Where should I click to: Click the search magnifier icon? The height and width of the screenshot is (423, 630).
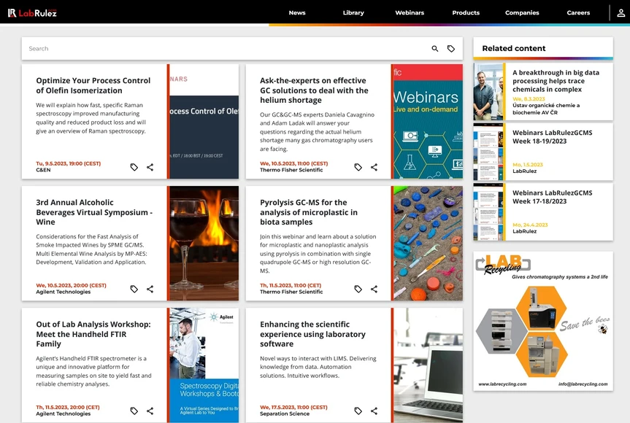(435, 49)
